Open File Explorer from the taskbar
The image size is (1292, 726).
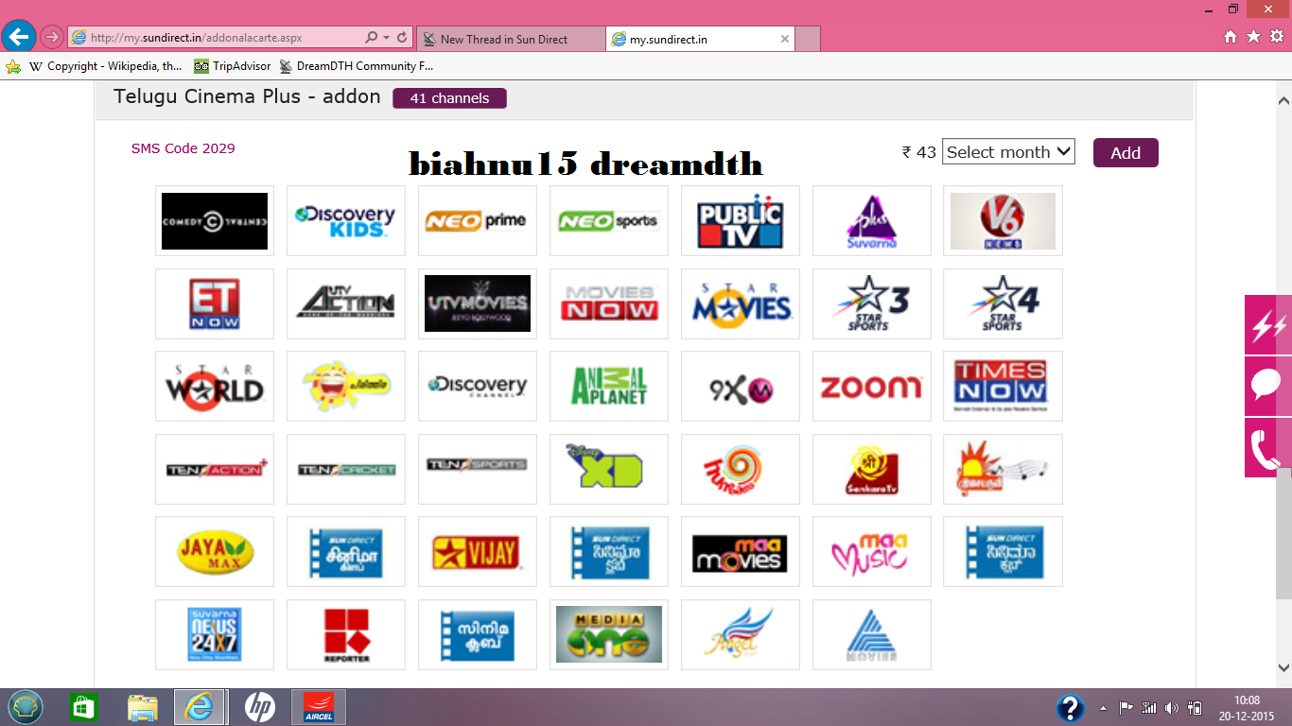(x=143, y=707)
